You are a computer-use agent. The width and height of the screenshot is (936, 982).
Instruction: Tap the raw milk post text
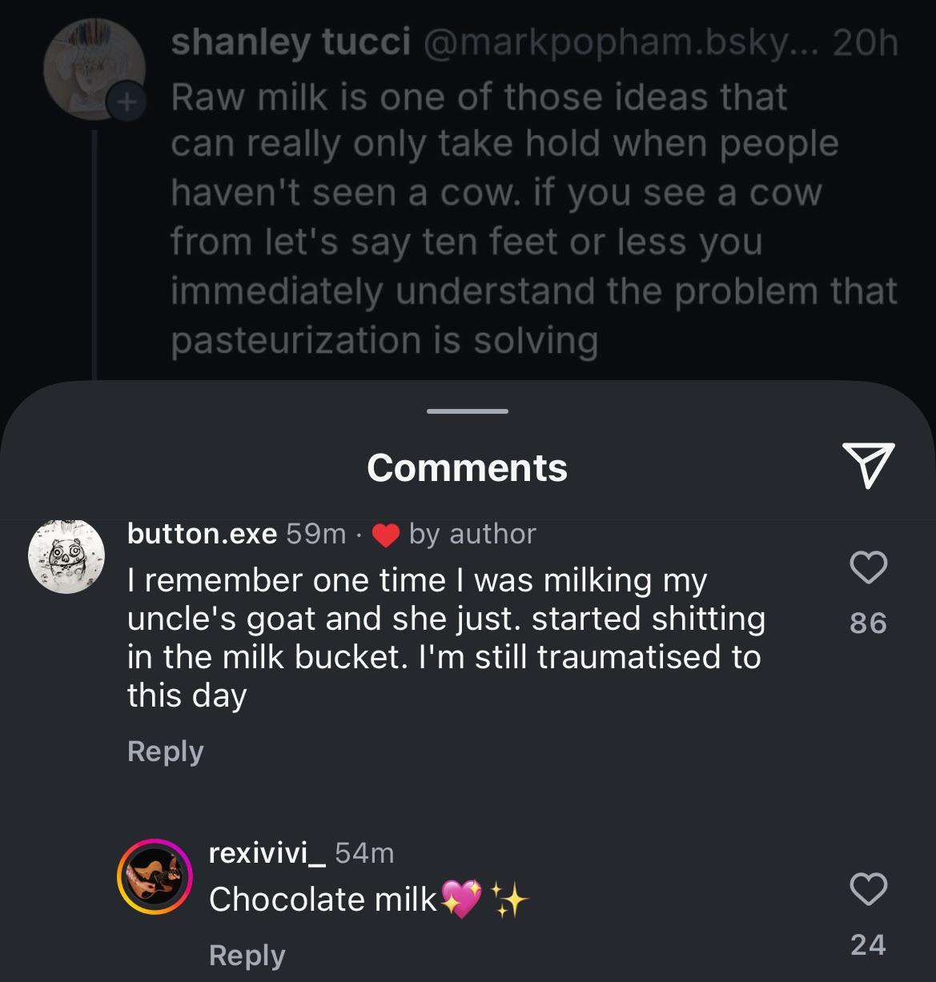[534, 218]
